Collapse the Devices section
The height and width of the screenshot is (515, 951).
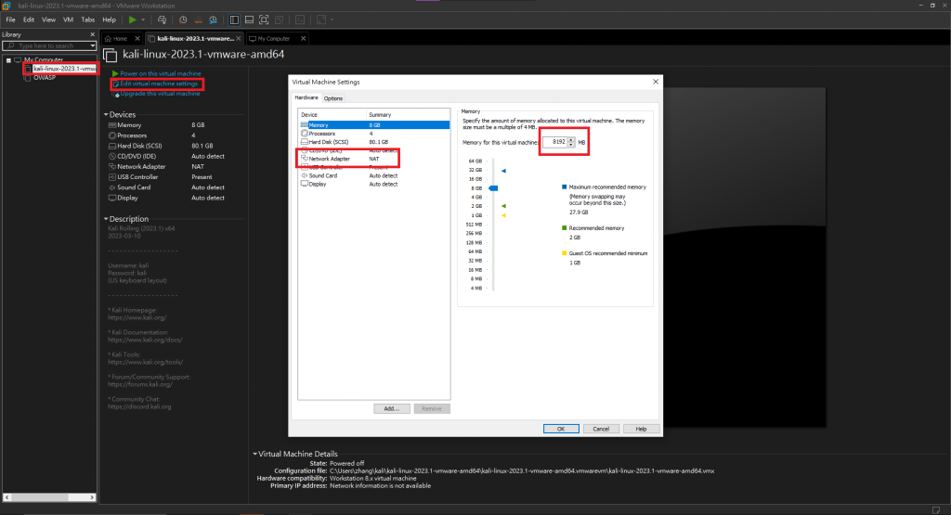(106, 114)
